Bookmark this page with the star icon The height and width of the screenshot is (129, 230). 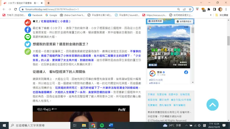190,9
